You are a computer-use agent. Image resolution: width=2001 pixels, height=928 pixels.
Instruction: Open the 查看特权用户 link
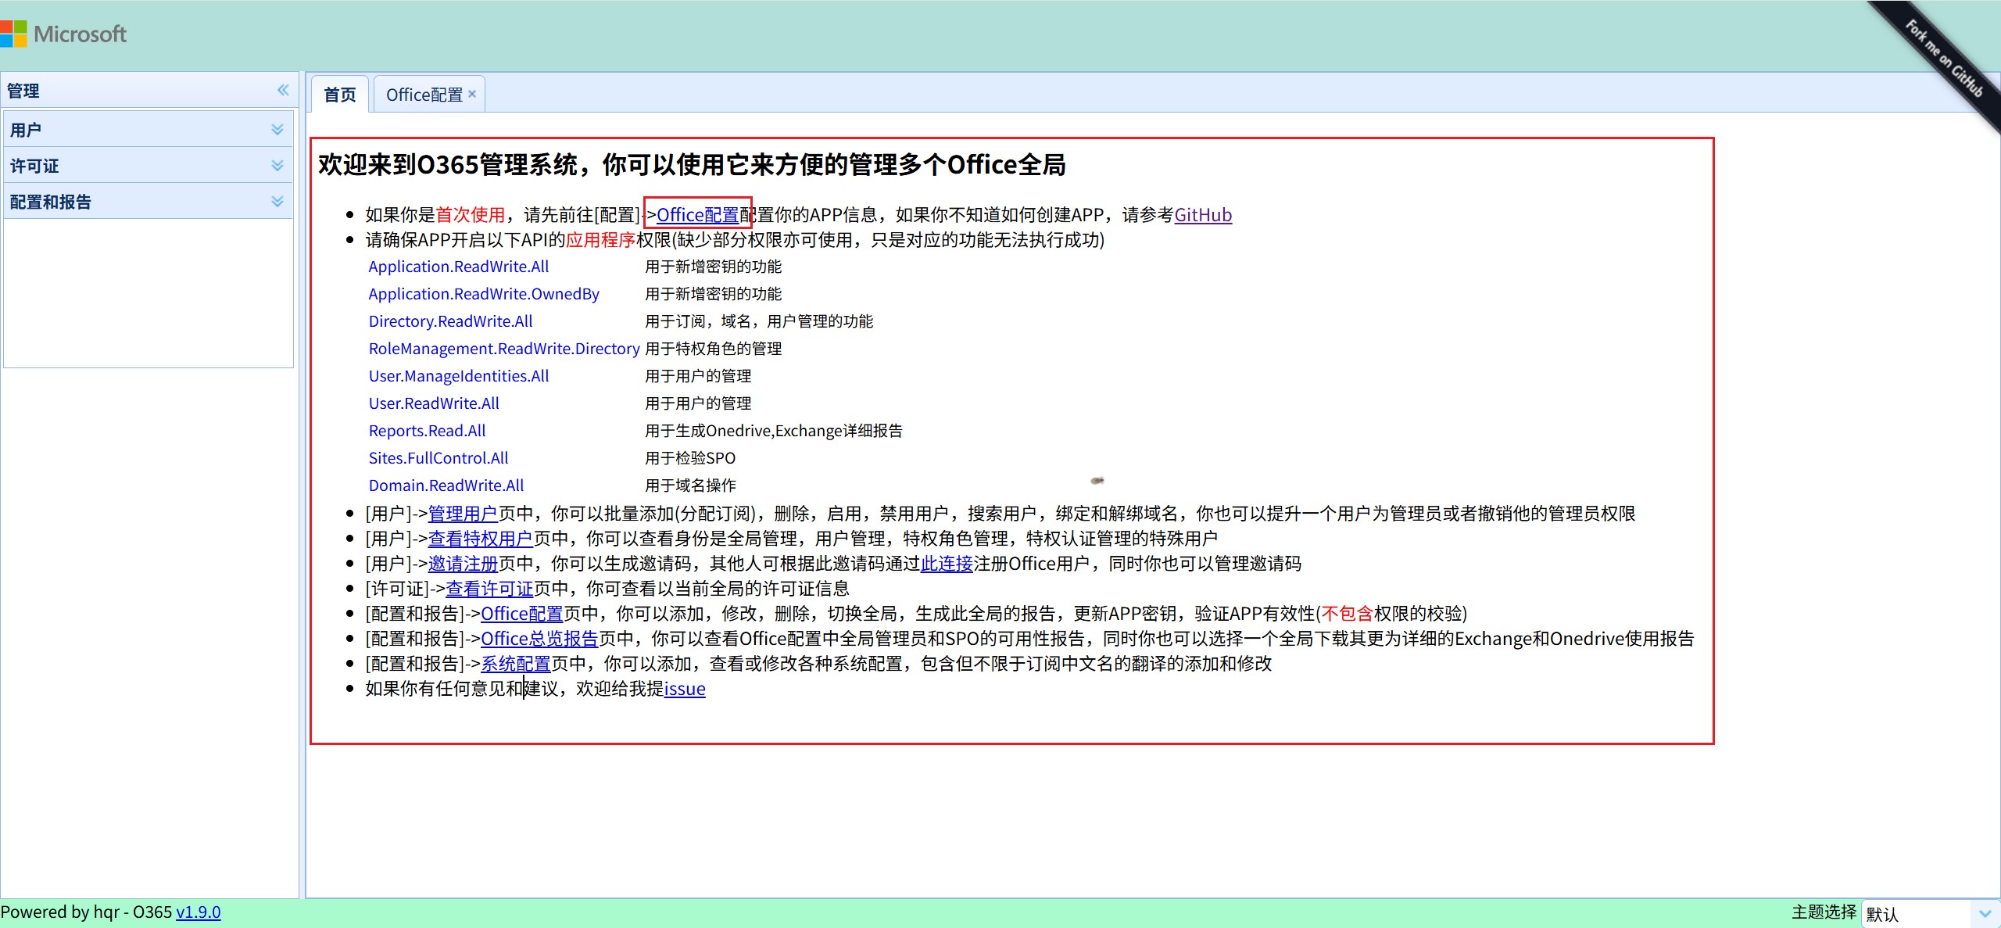pyautogui.click(x=481, y=539)
